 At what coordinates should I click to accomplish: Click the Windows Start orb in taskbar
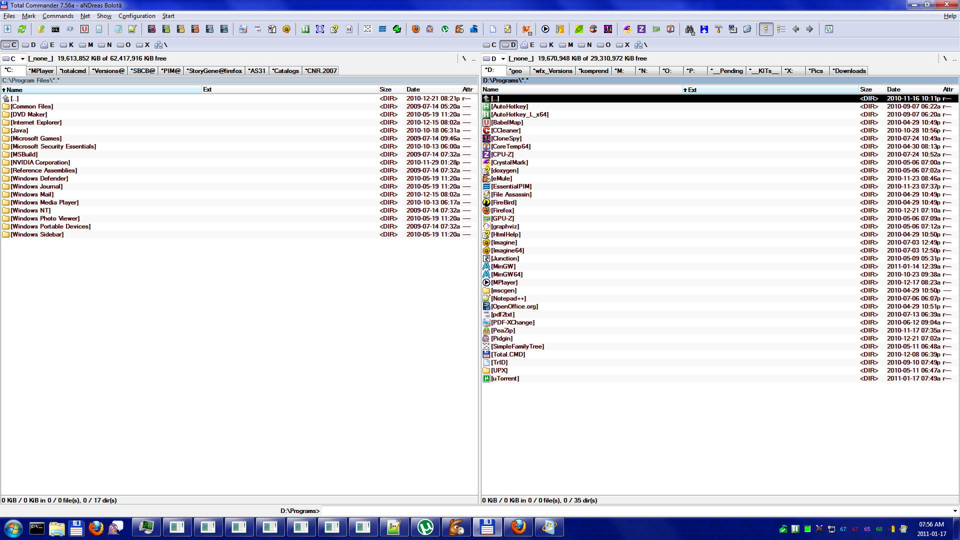pyautogui.click(x=13, y=528)
